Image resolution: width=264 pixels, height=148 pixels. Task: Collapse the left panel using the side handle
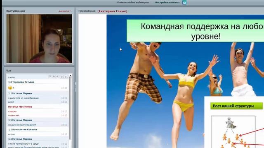tap(75, 86)
